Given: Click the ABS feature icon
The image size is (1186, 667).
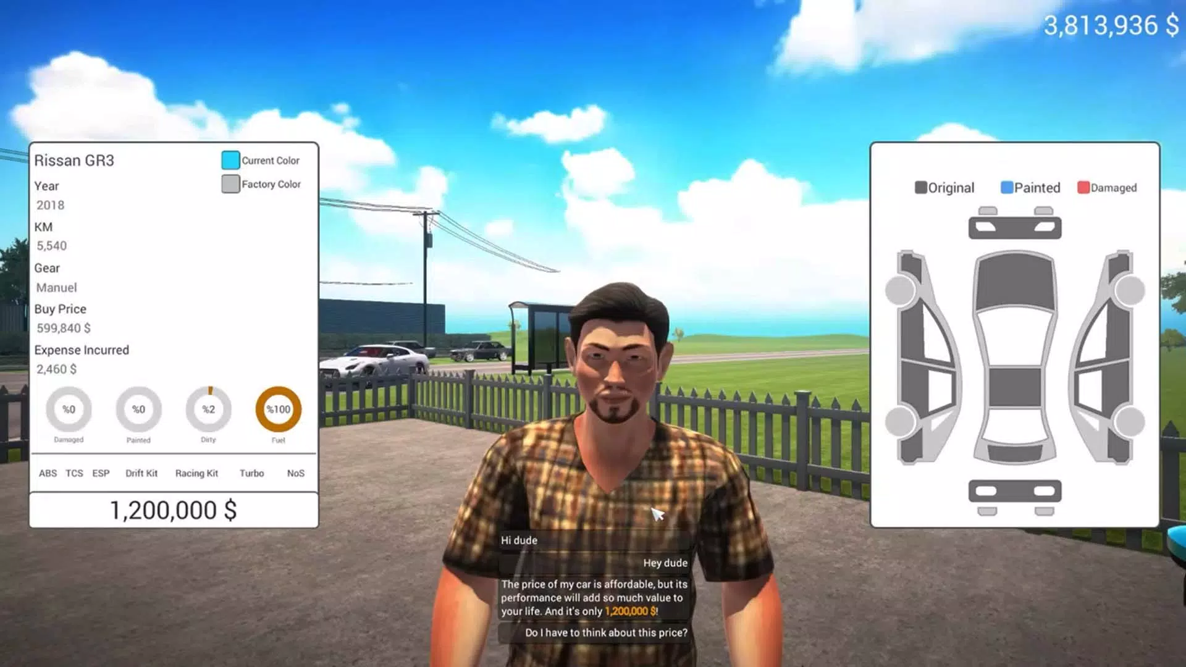Looking at the screenshot, I should click(47, 473).
